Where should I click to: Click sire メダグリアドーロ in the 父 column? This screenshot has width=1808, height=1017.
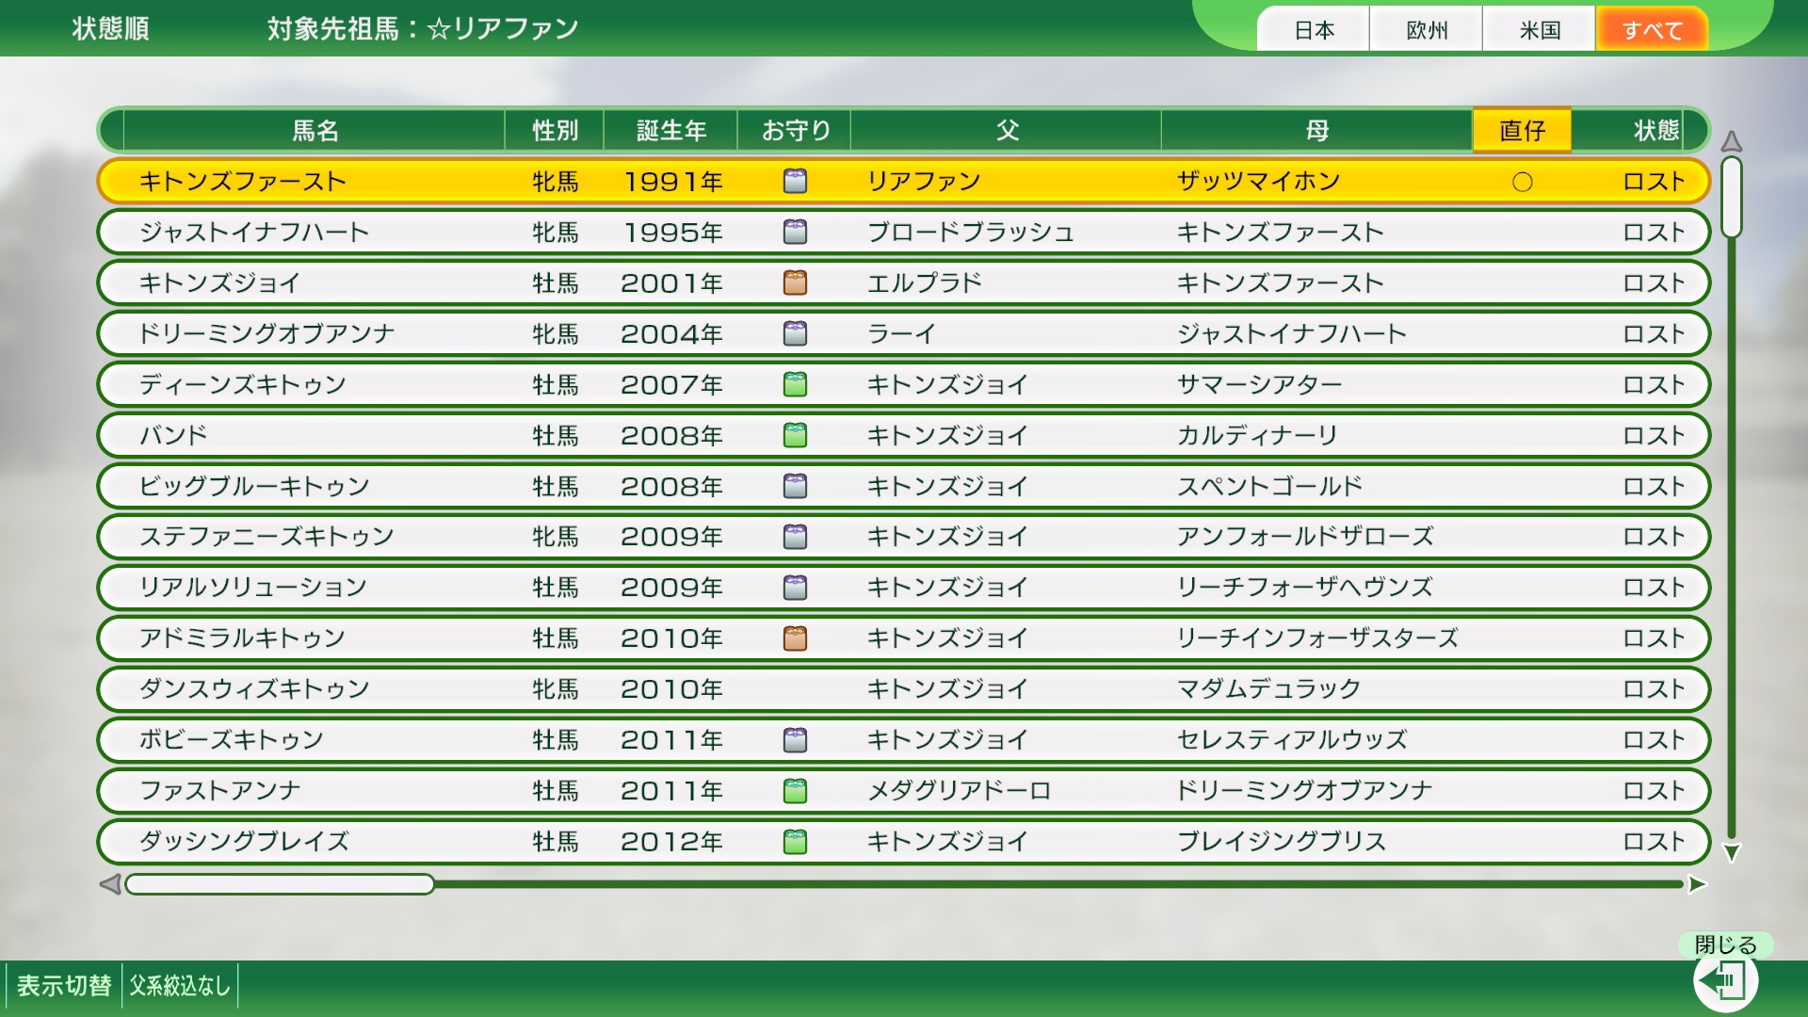tap(959, 791)
